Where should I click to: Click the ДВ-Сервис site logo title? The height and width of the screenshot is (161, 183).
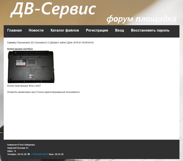[53, 10]
